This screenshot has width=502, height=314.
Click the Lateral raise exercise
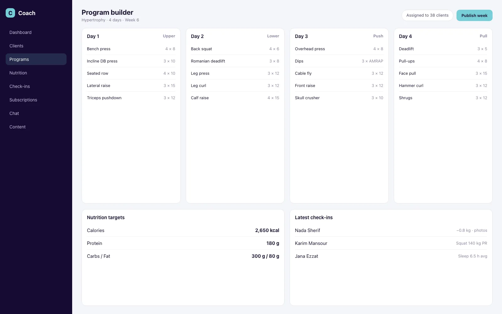coord(131,86)
